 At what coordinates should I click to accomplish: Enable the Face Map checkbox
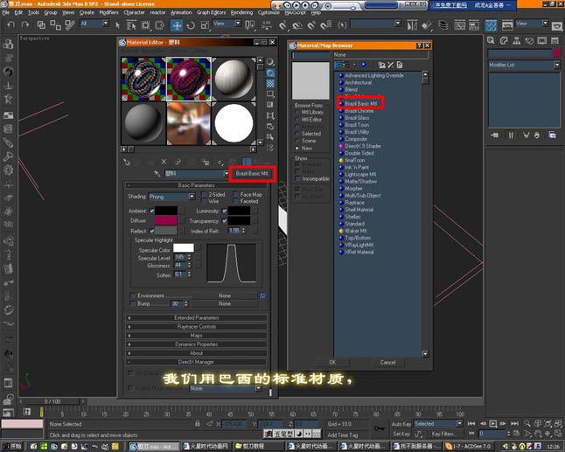(x=236, y=194)
